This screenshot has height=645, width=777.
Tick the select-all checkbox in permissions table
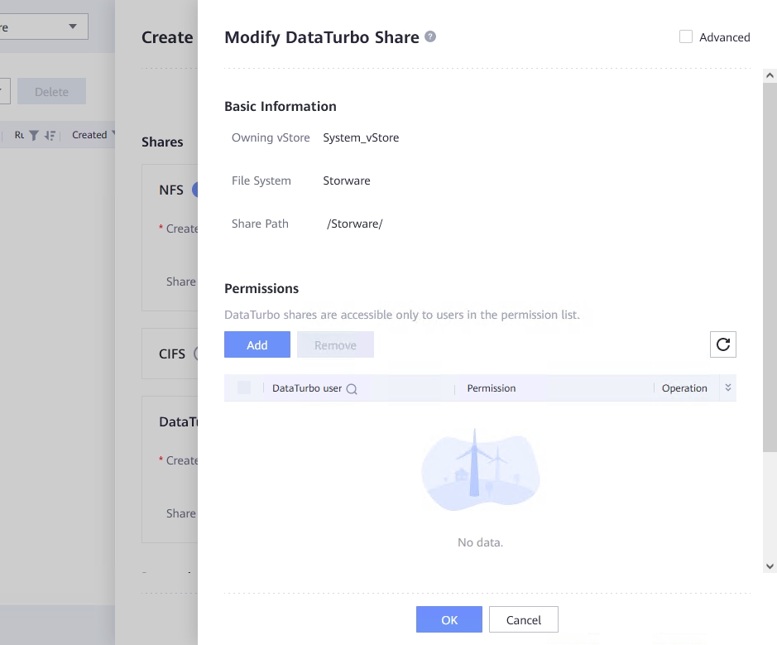pos(243,387)
